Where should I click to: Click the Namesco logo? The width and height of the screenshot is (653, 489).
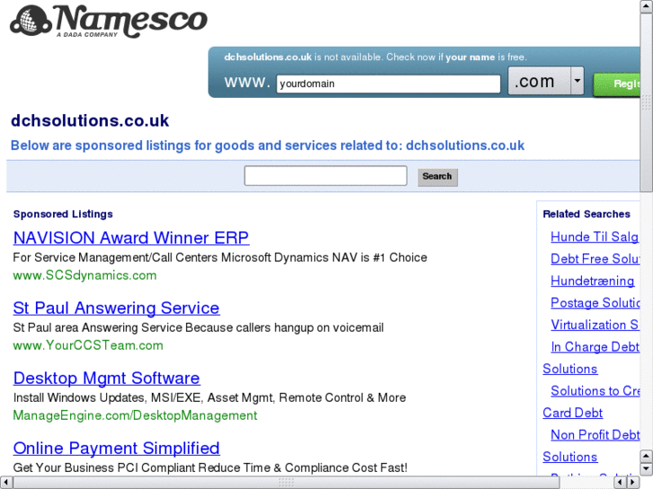click(x=109, y=22)
